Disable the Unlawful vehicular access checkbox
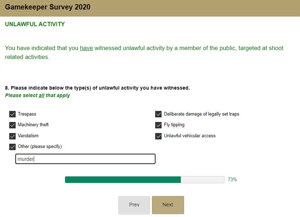Image resolution: width=300 pixels, height=217 pixels. click(158, 136)
